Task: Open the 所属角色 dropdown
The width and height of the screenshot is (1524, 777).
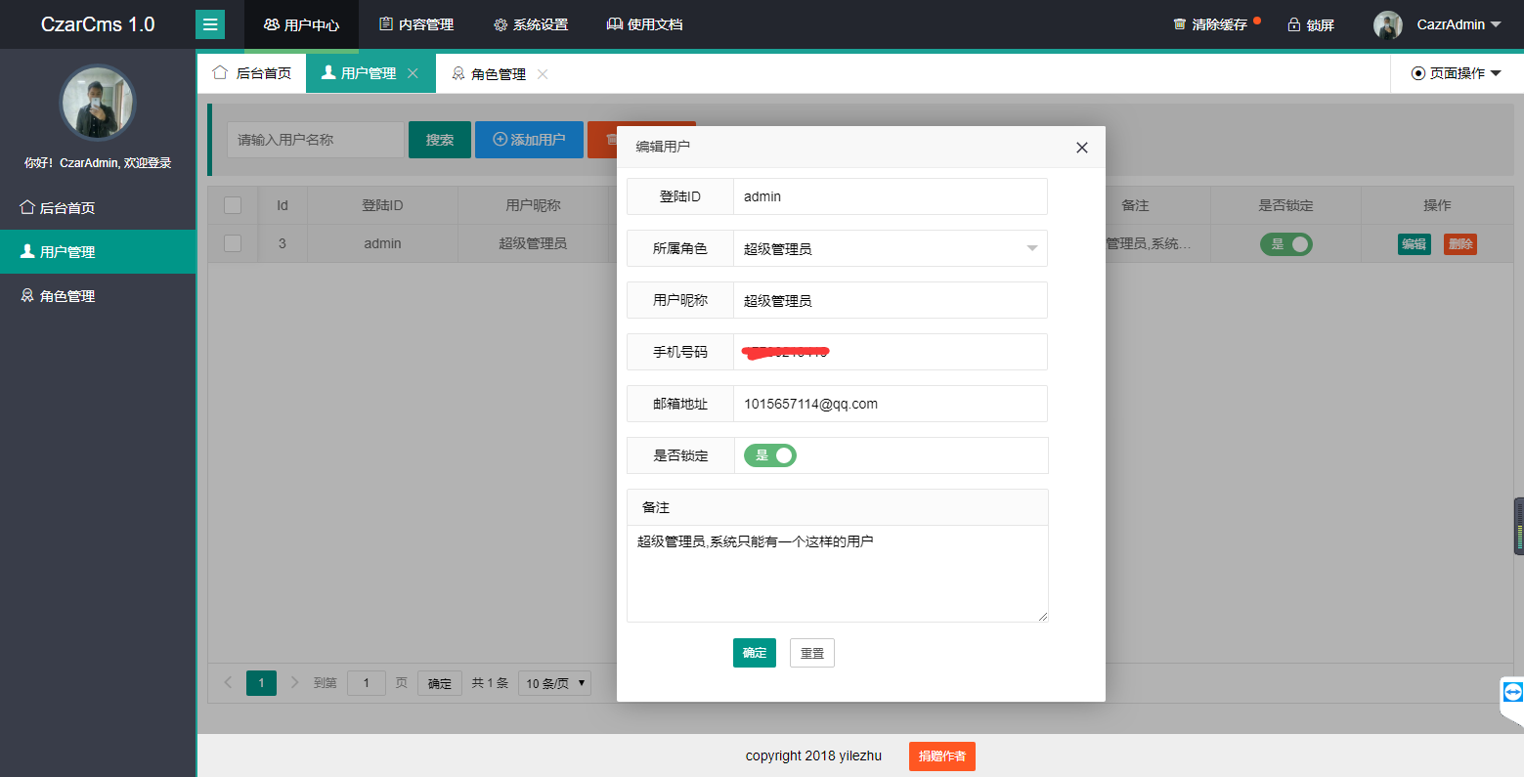Action: [891, 248]
